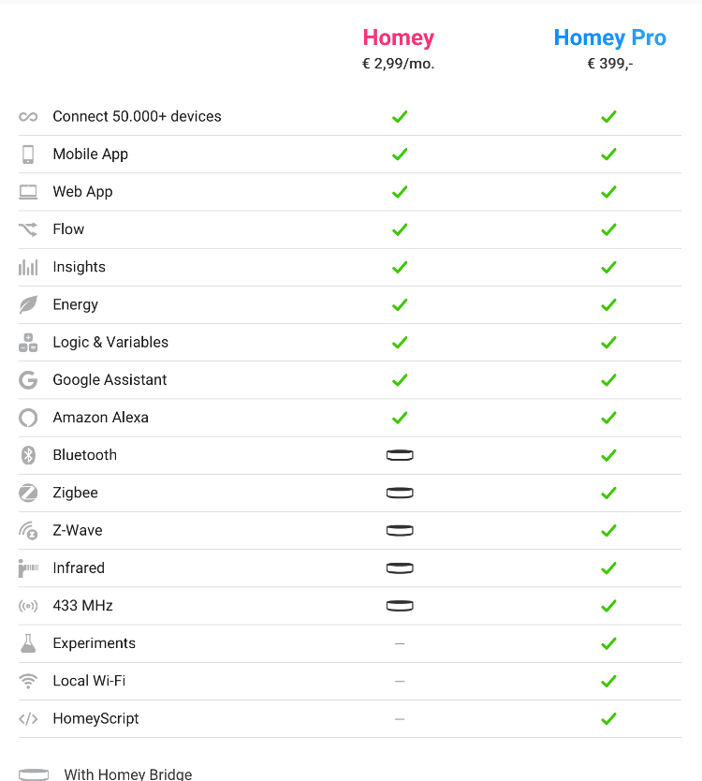This screenshot has height=781, width=702.
Task: Click the Homey Pro plan heading
Action: [x=609, y=38]
